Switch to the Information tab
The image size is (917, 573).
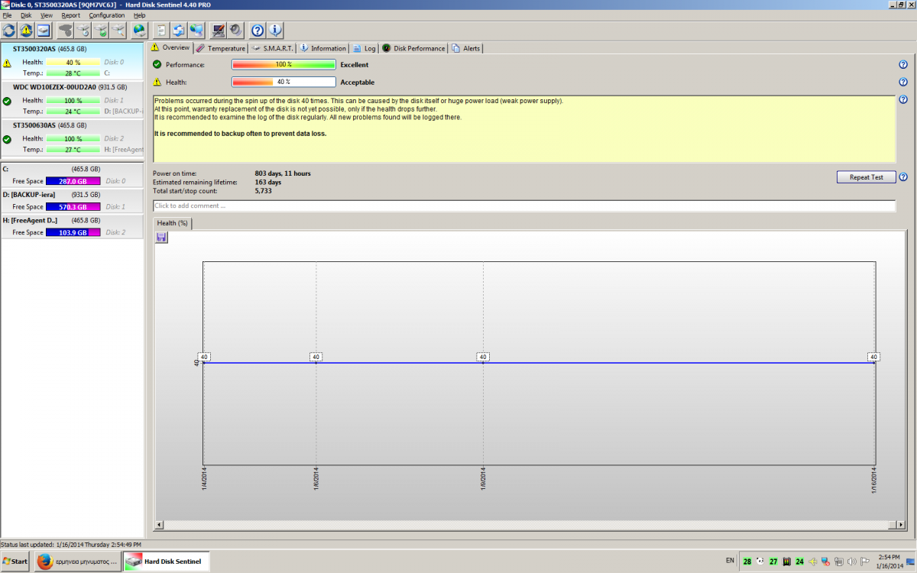(x=323, y=48)
